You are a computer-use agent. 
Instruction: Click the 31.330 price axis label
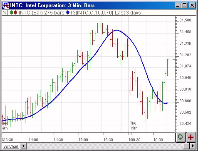click(185, 43)
